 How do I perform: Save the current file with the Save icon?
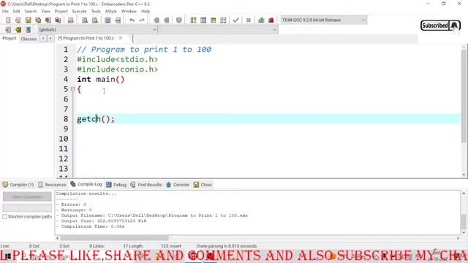pos(28,20)
